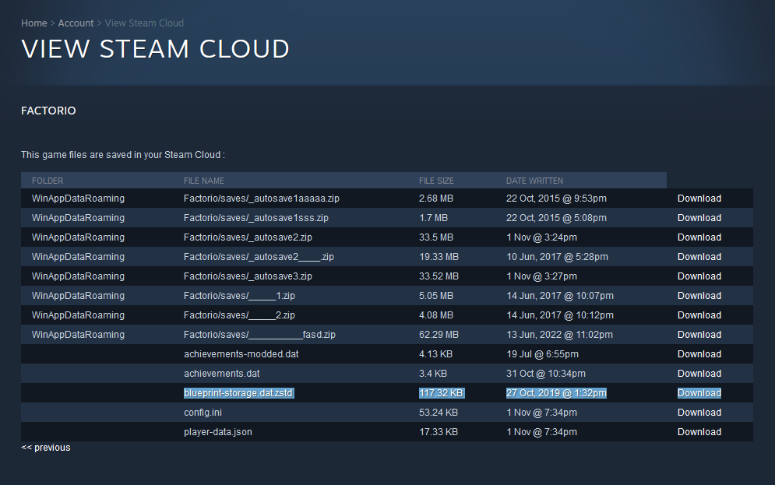
Task: Select the DATE WRITTEN column header
Action: point(534,181)
